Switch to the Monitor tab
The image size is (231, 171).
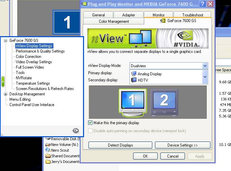tap(158, 15)
